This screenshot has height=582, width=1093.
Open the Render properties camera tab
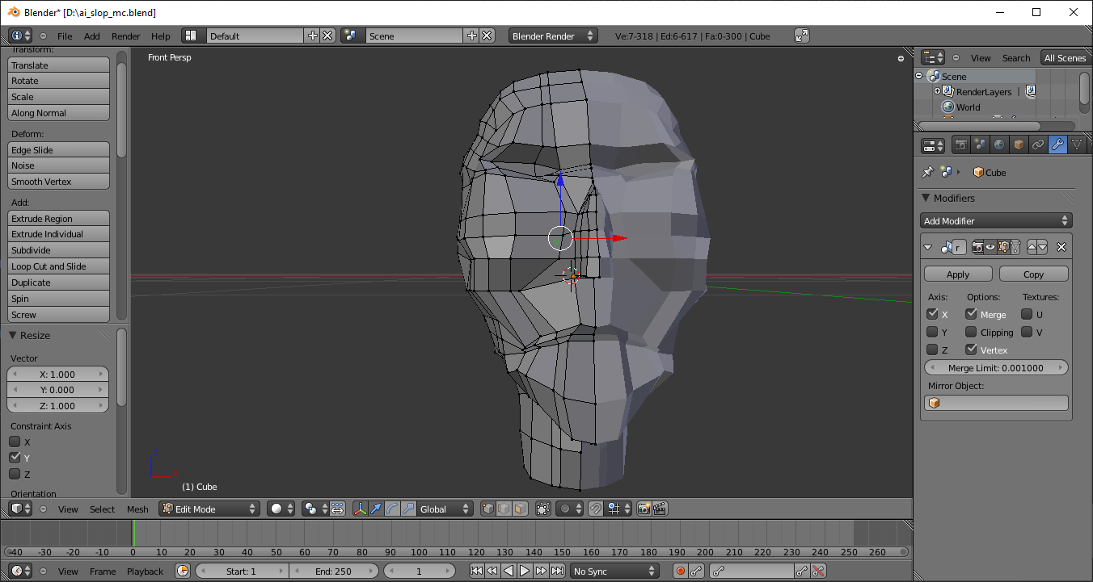pyautogui.click(x=960, y=145)
